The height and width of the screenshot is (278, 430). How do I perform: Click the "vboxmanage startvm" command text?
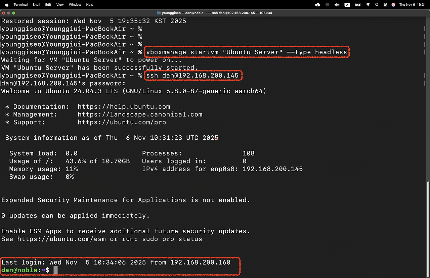[247, 52]
